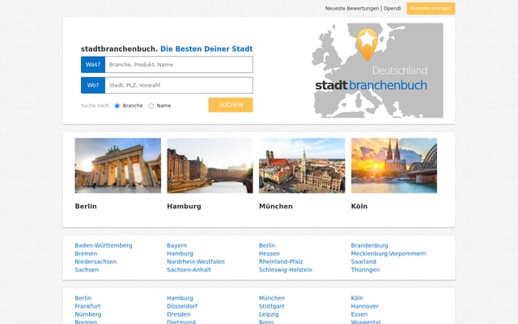The width and height of the screenshot is (518, 324).
Task: Click the stadtbranchenbuch Deutschland map logo
Action: pyautogui.click(x=377, y=70)
